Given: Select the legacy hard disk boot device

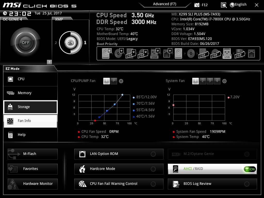Looking at the screenshot, I should click(x=178, y=53).
